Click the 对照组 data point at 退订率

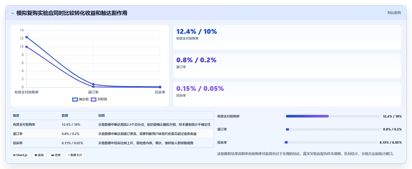93,87
